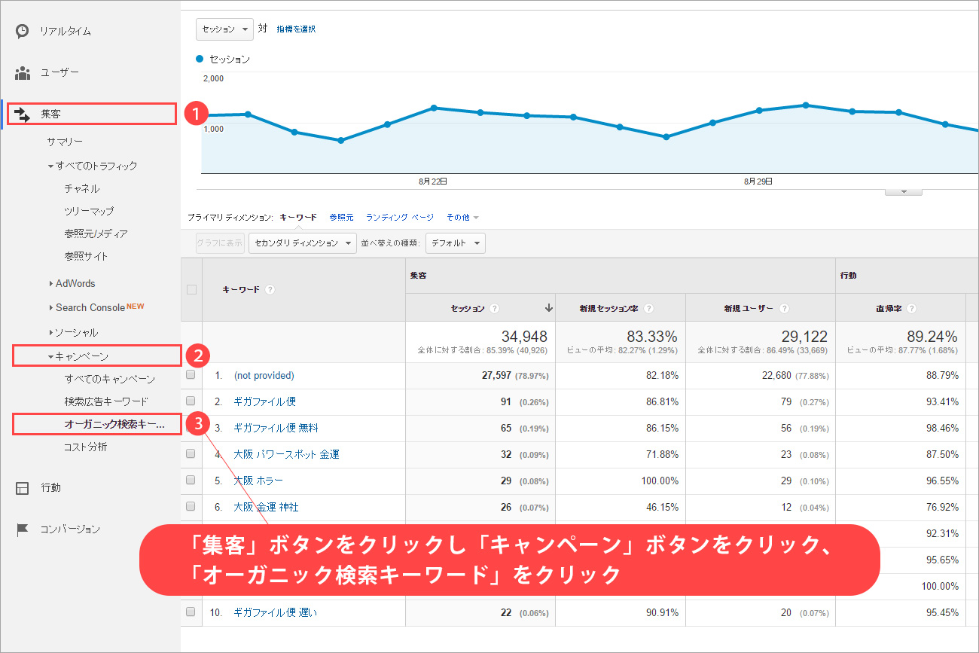
Task: Click the グラフに表示 button
Action: [220, 243]
